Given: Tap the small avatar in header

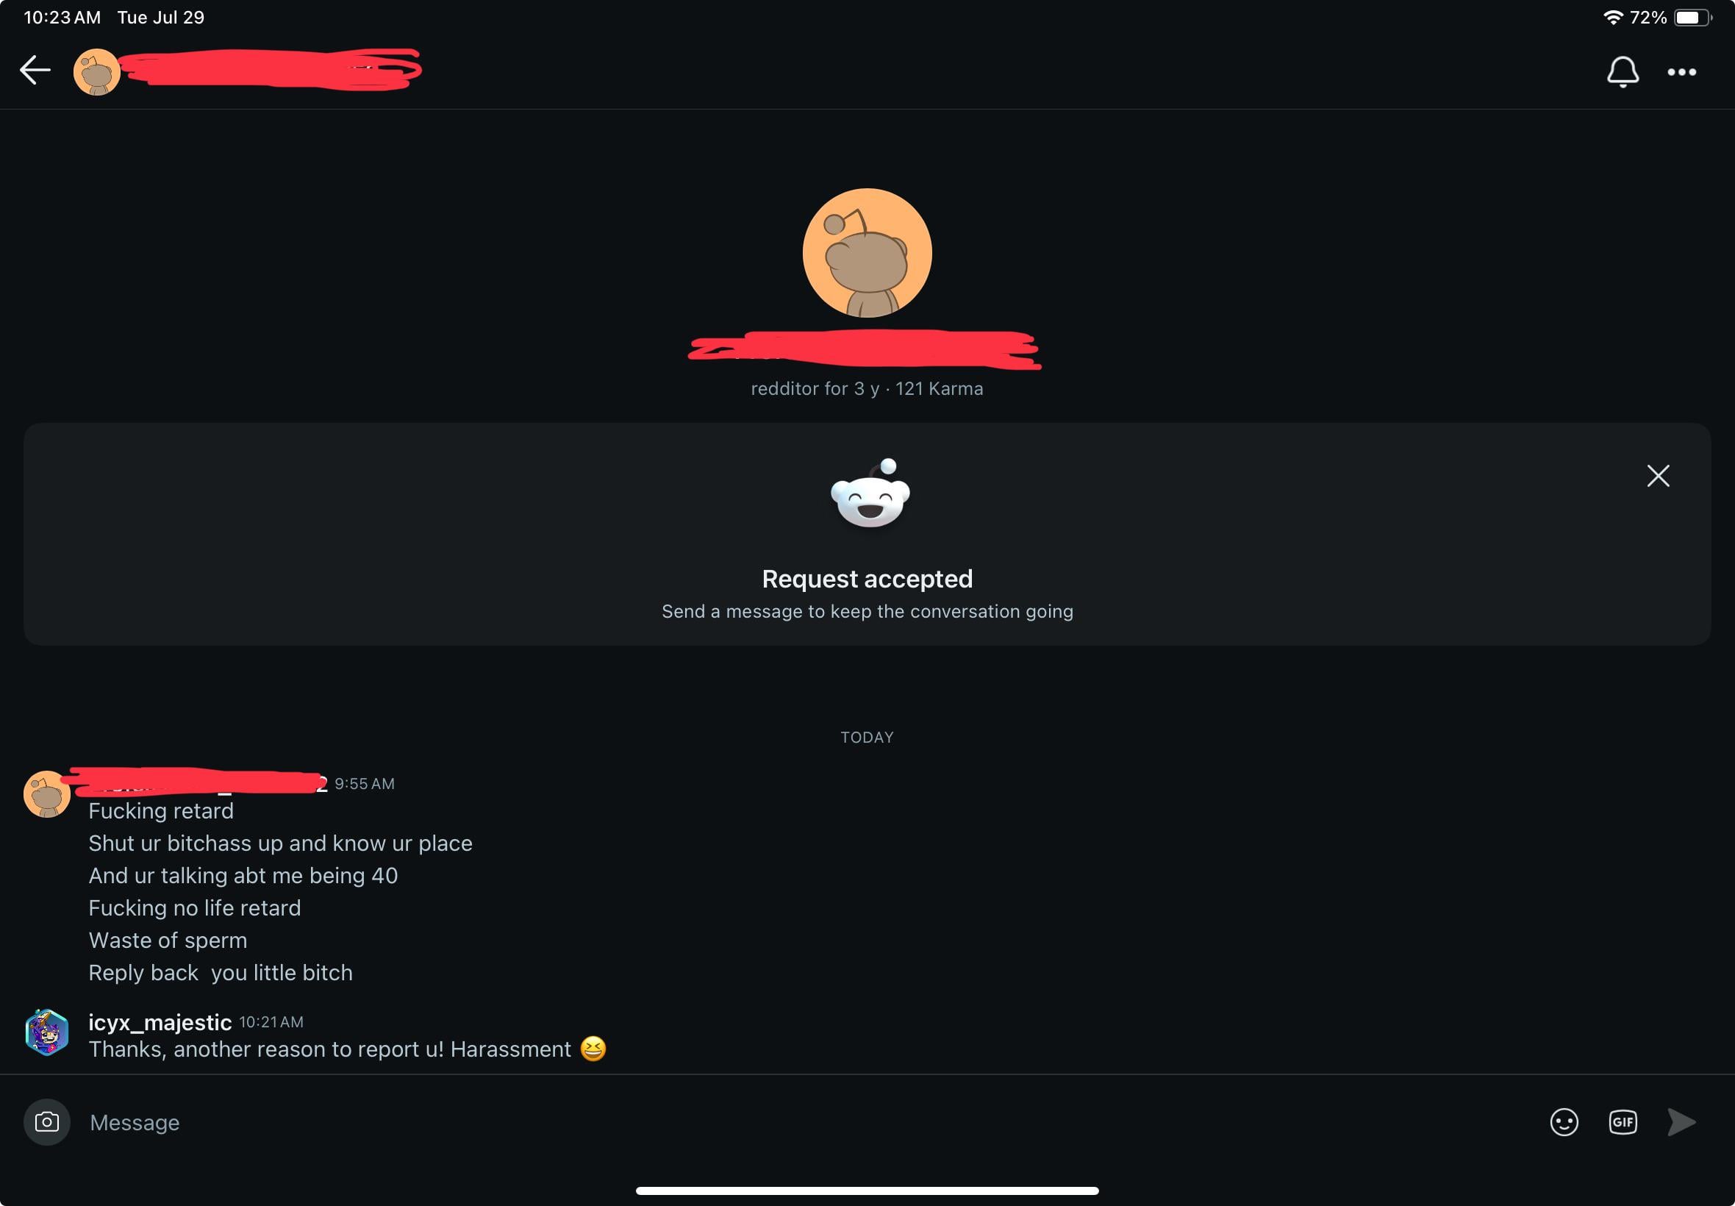Looking at the screenshot, I should (97, 72).
